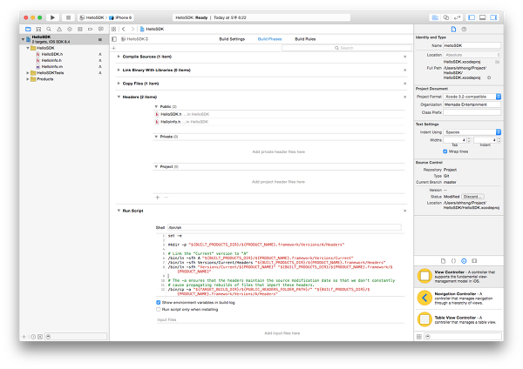Select Navigation Controller in the library
523x369 pixels.
tap(459, 298)
